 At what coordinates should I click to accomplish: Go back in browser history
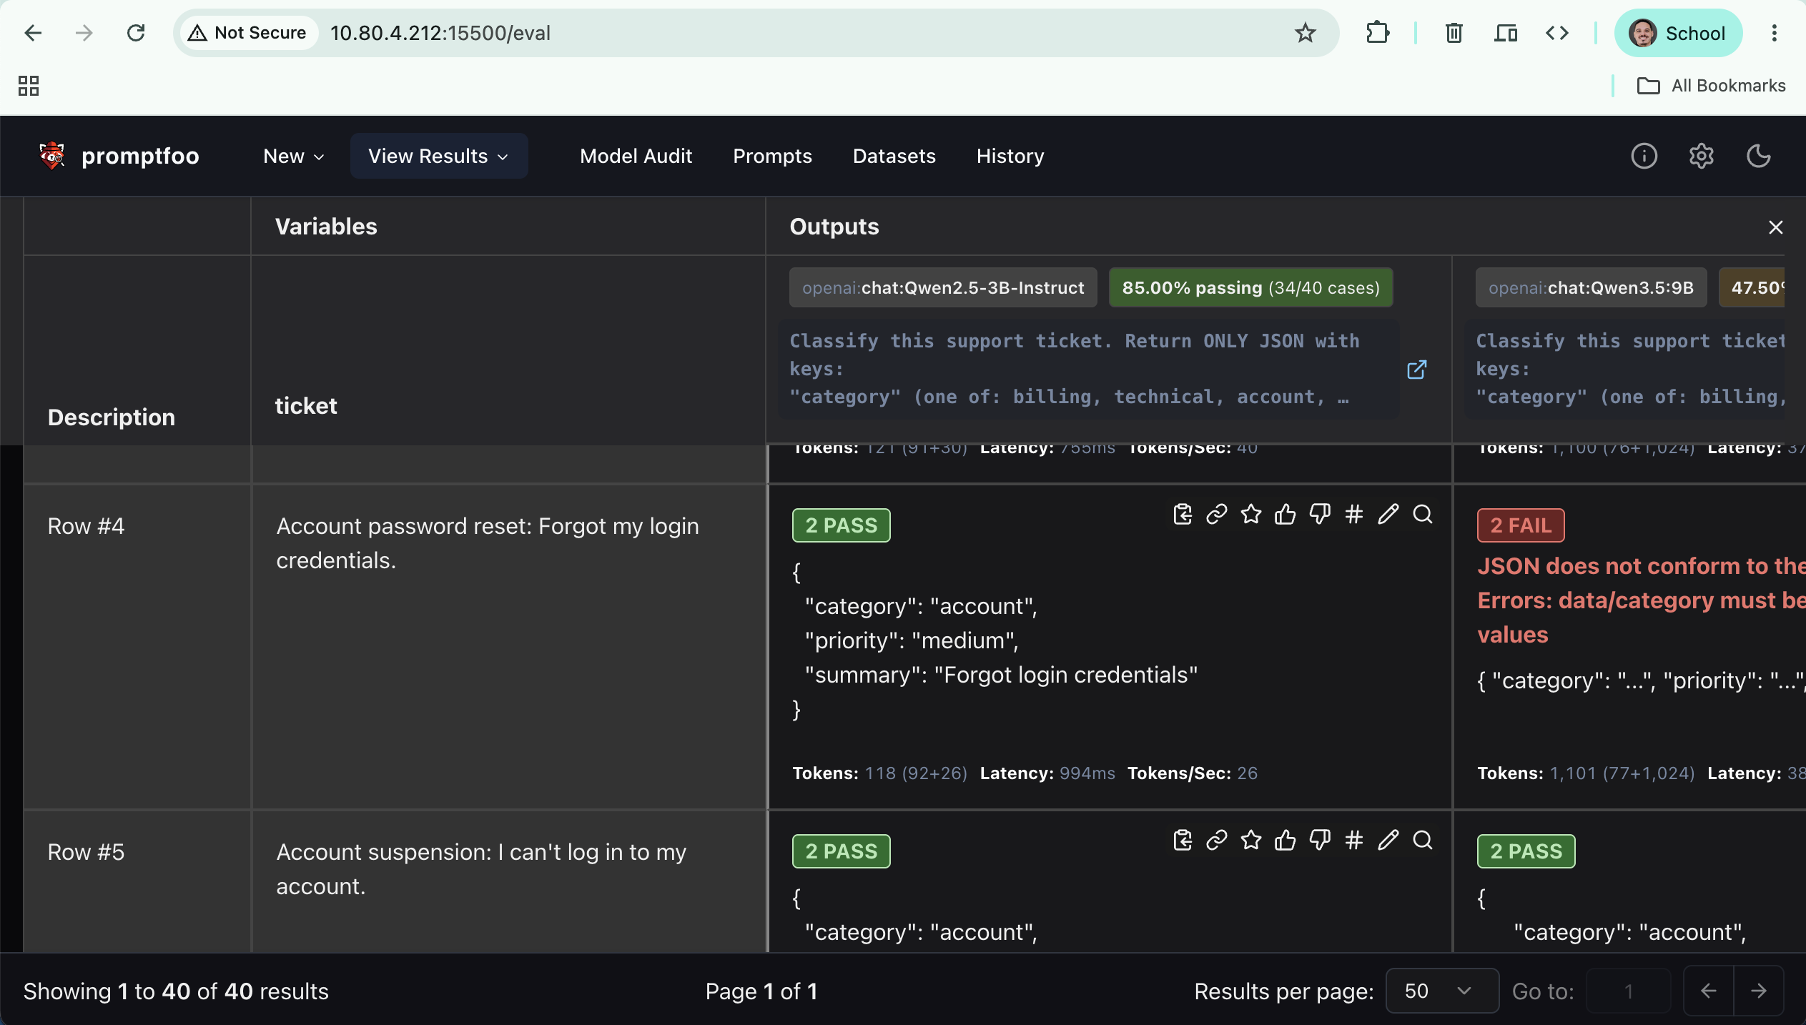pos(33,33)
